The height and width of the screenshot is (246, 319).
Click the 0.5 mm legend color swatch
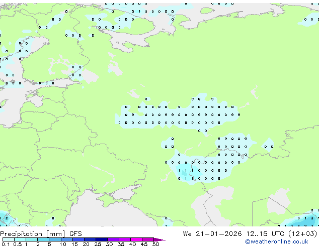[x=20, y=239]
